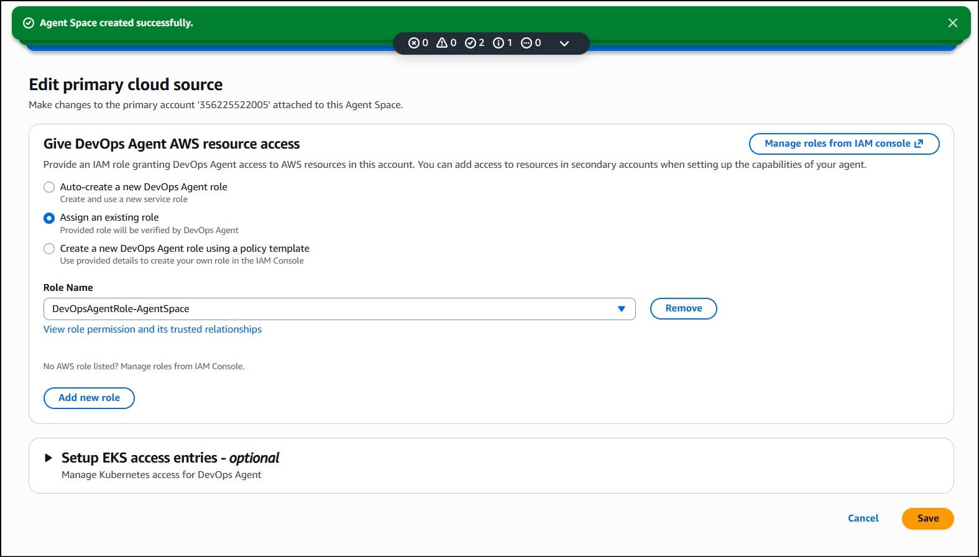Expand the notification summary chevron
Viewport: 979px width, 557px height.
click(x=564, y=44)
